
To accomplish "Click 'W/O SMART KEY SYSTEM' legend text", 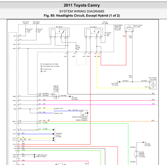I will click(x=51, y=66).
